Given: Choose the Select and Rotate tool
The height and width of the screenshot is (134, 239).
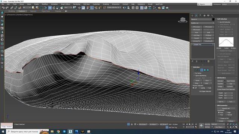Looking at the screenshot, I should tap(54, 8).
